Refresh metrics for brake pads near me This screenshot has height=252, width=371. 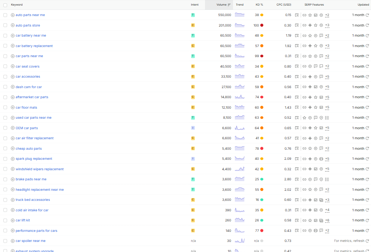[367, 180]
